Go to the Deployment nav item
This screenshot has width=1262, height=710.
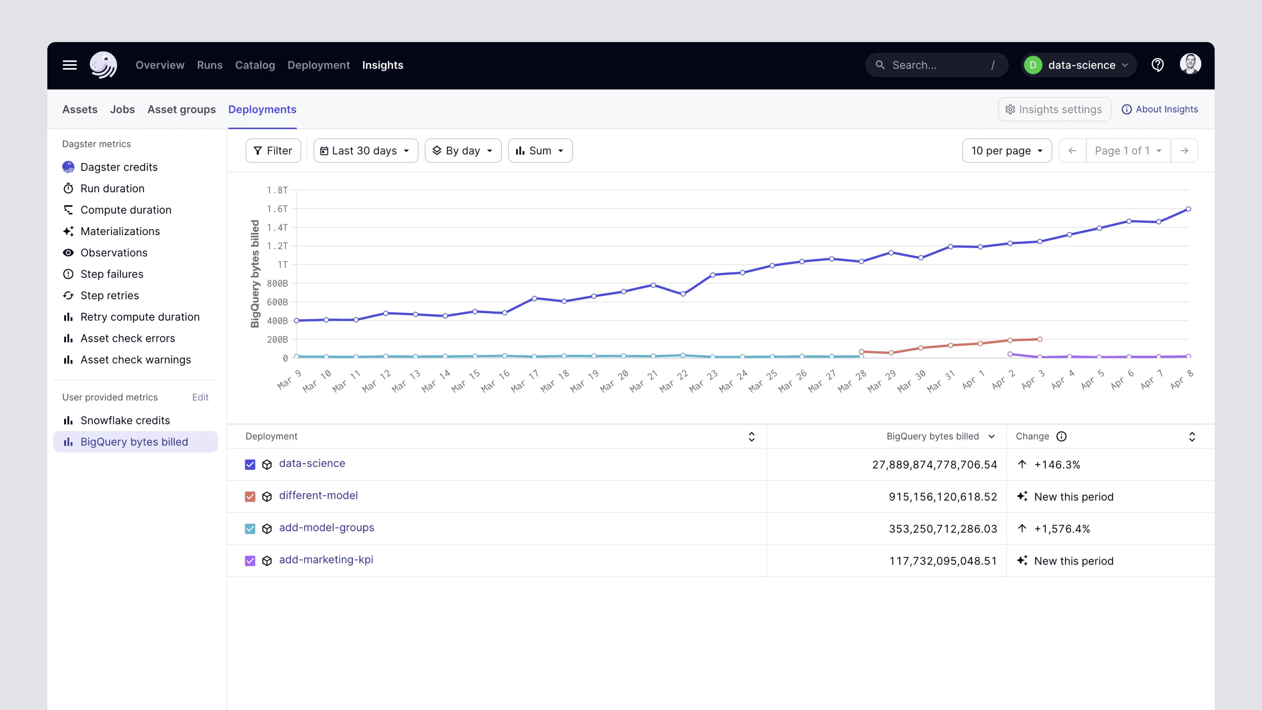coord(318,65)
